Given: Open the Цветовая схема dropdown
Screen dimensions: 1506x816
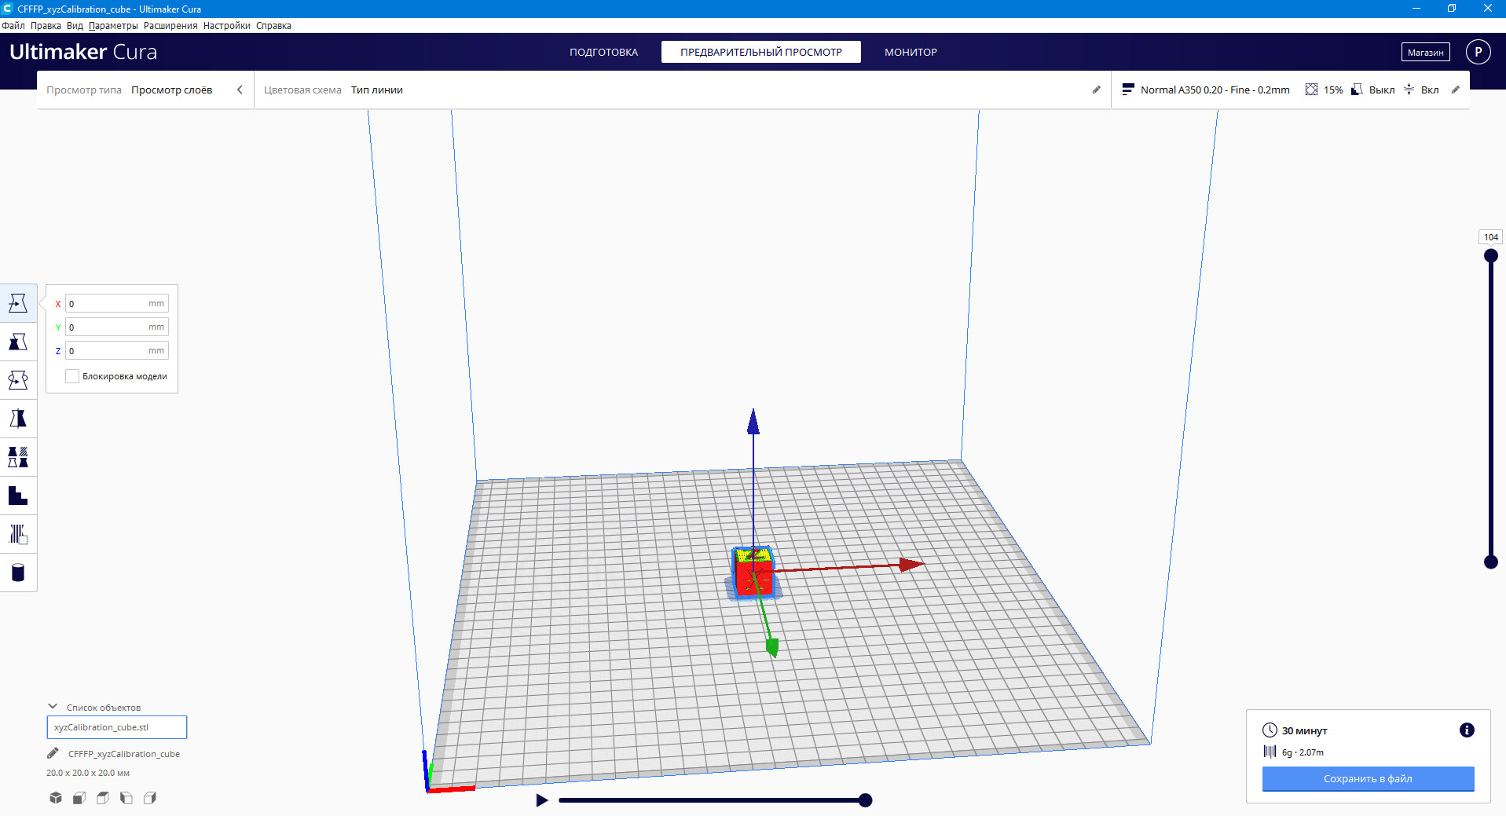Looking at the screenshot, I should tap(682, 90).
